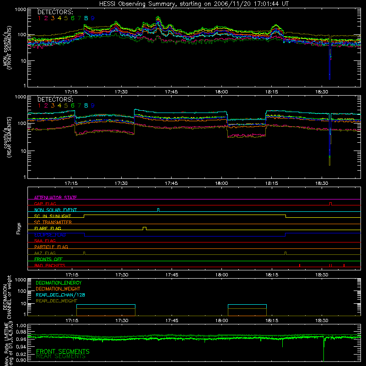Click DETECTORS: legend heading in rear segments plot
The height and width of the screenshot is (366, 366).
(55, 99)
